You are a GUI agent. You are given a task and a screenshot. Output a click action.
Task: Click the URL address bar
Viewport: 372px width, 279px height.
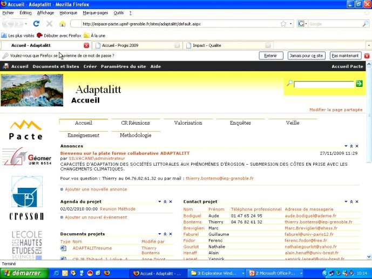[180, 24]
